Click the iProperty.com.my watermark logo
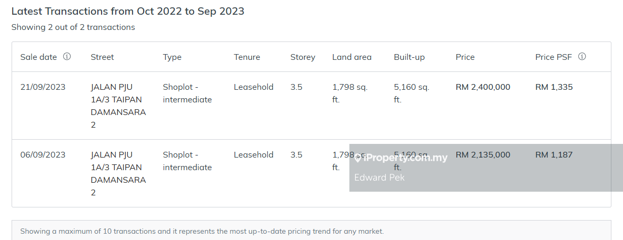The image size is (623, 240). (x=401, y=158)
